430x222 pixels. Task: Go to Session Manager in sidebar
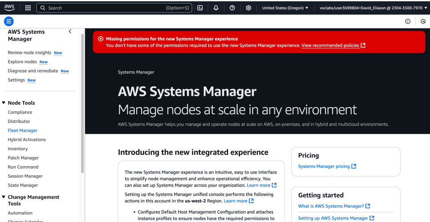25,176
